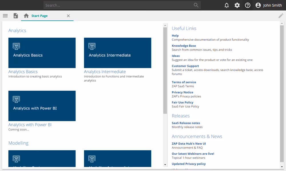
Task: Open the notifications bell
Action: [x=227, y=5]
